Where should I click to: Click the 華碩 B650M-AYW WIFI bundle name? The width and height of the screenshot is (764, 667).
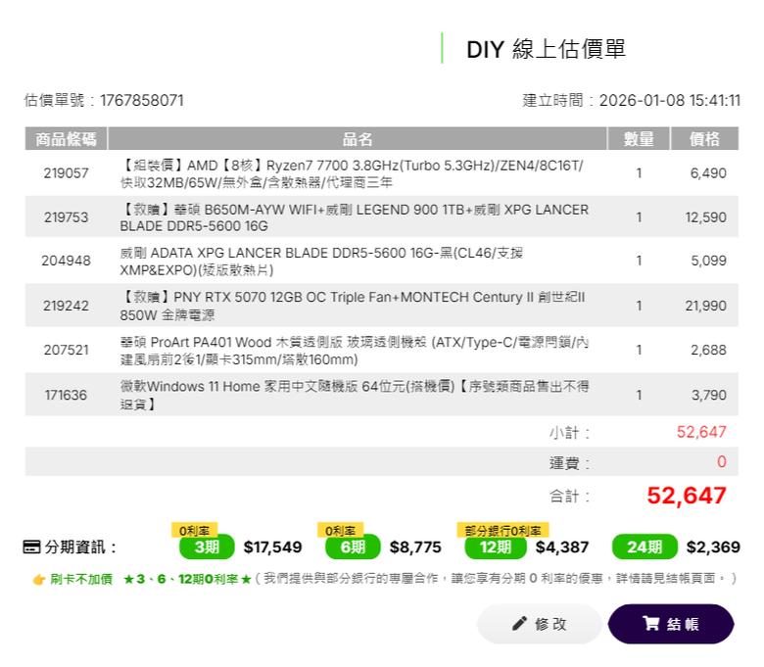[x=355, y=217]
